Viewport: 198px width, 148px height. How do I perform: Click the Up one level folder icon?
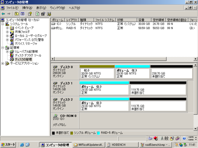[16, 14]
